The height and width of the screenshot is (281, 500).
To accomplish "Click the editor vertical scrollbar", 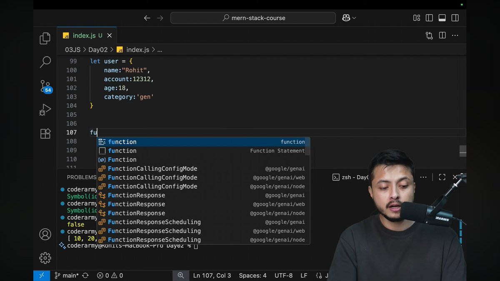I will click(x=463, y=151).
